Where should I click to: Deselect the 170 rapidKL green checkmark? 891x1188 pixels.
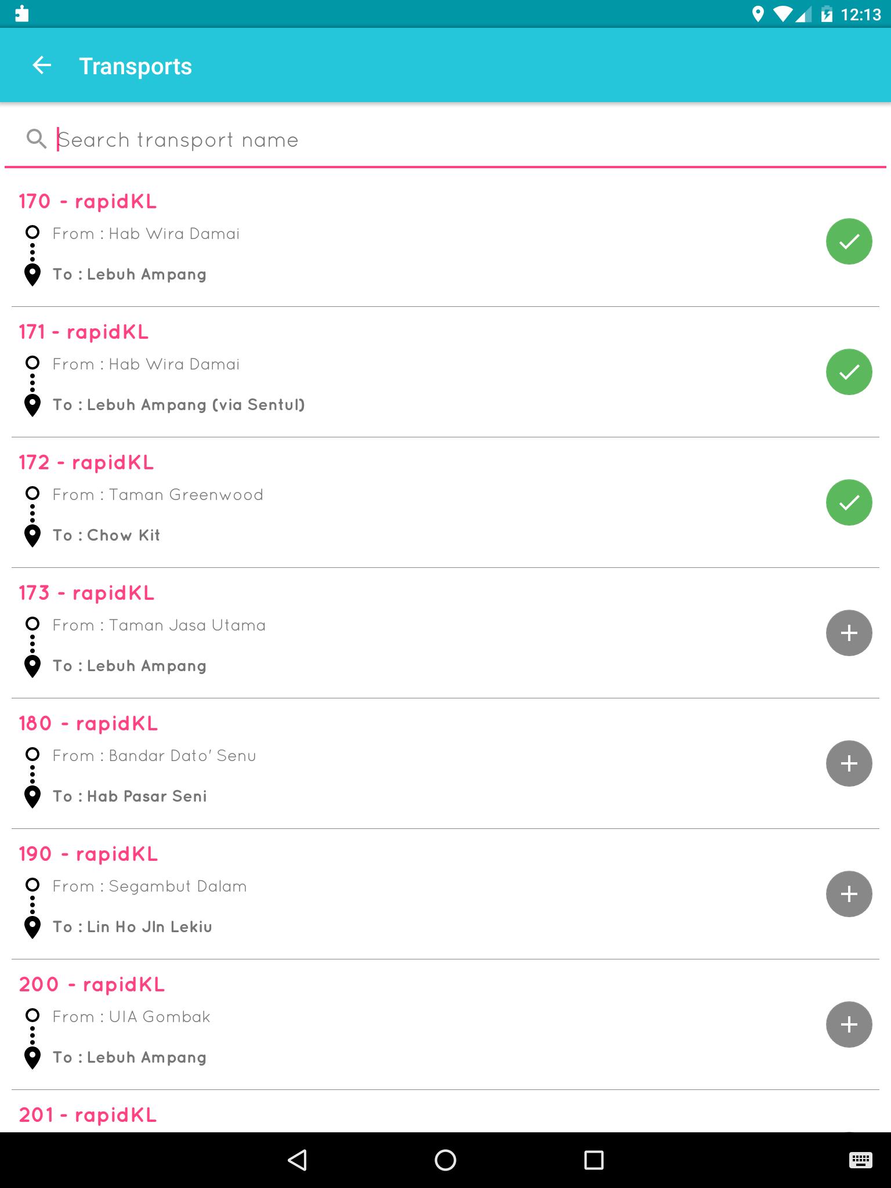pyautogui.click(x=849, y=241)
